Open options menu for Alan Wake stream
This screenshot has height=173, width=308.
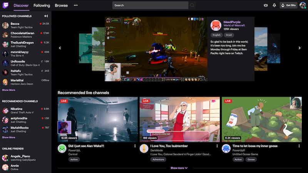point(135,146)
